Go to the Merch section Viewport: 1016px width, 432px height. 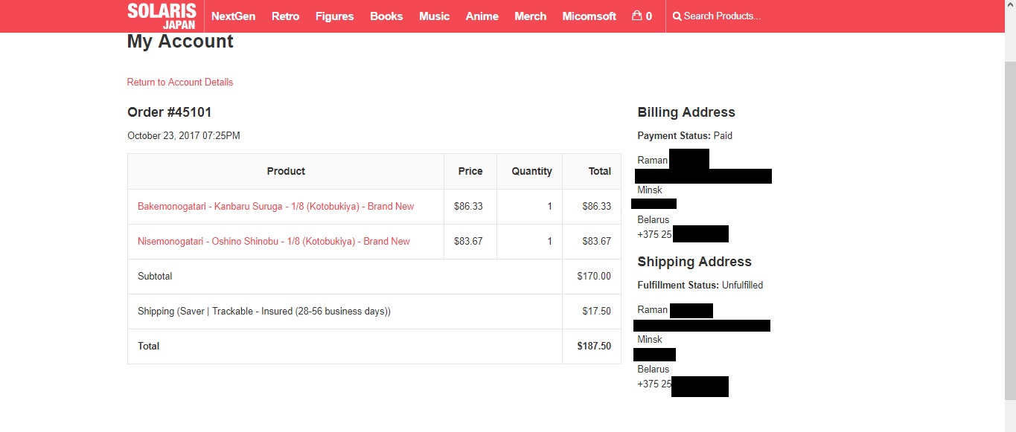coord(530,16)
